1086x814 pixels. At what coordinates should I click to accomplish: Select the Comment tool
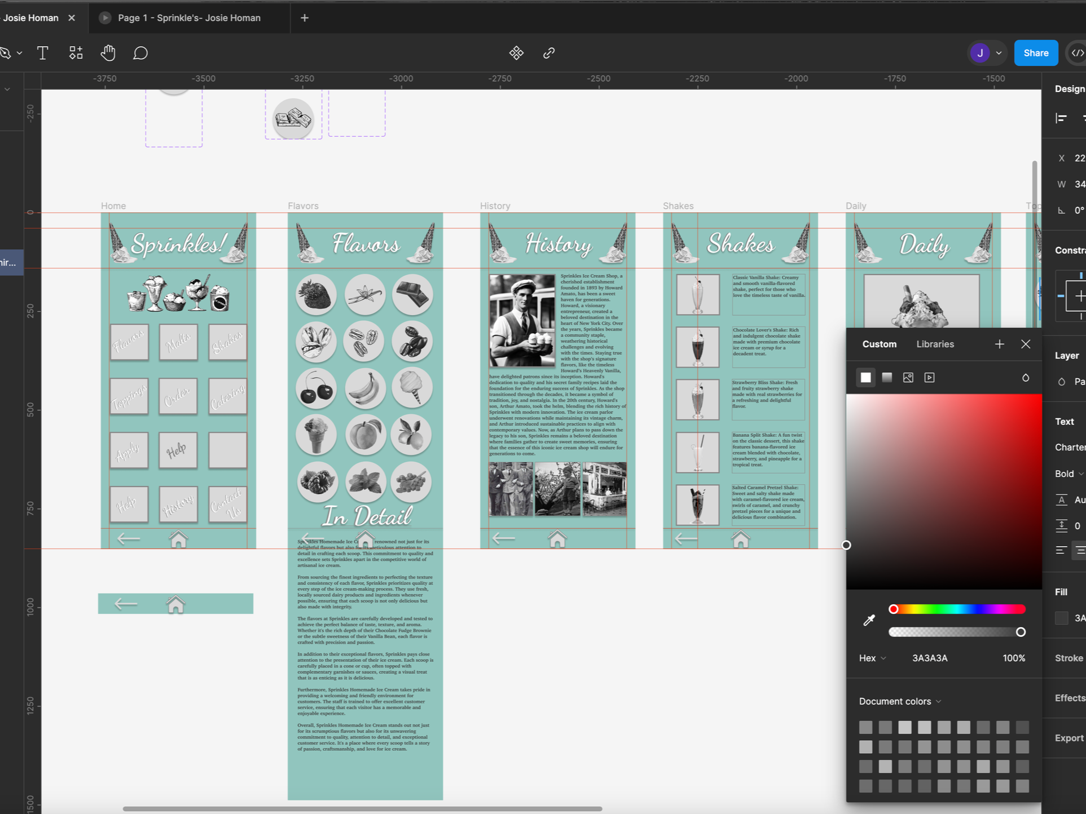tap(140, 53)
